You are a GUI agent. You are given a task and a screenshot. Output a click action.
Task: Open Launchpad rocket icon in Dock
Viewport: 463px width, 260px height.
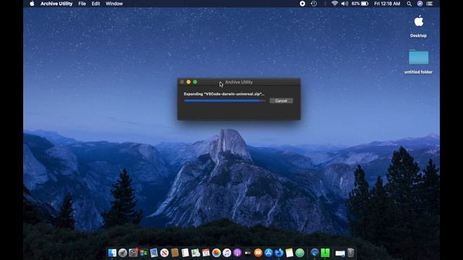click(122, 253)
